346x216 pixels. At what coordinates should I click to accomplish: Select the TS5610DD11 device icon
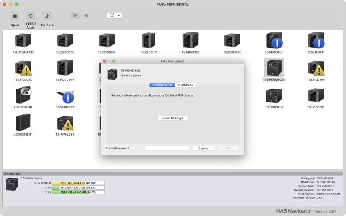pos(148,40)
